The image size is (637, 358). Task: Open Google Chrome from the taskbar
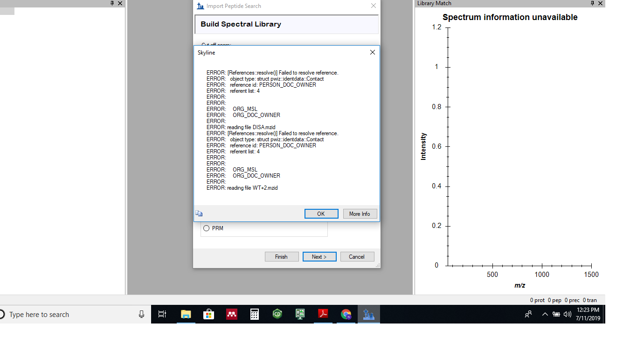pos(346,315)
